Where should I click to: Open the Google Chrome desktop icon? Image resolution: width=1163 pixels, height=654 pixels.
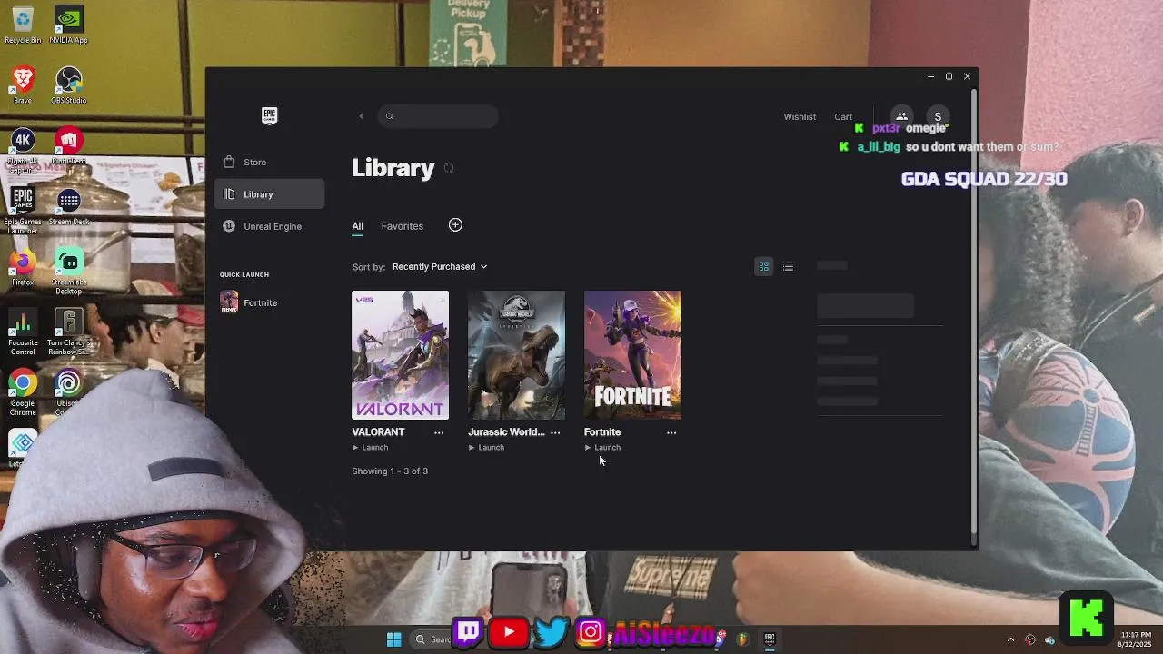pos(23,393)
